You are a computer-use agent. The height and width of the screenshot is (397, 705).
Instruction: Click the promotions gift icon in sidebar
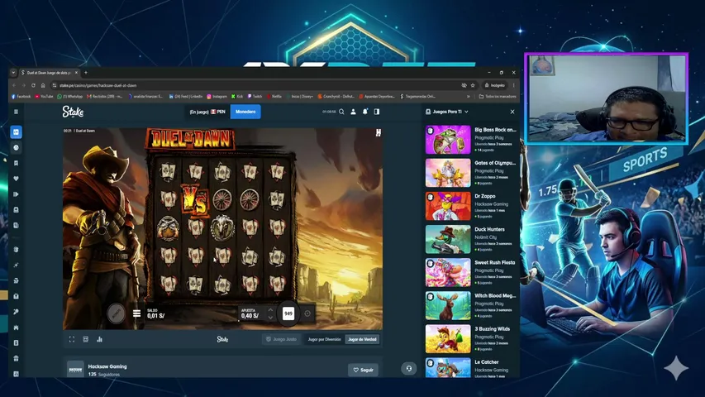pyautogui.click(x=17, y=358)
